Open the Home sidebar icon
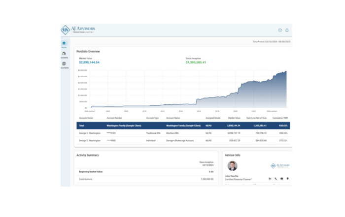 click(64, 43)
